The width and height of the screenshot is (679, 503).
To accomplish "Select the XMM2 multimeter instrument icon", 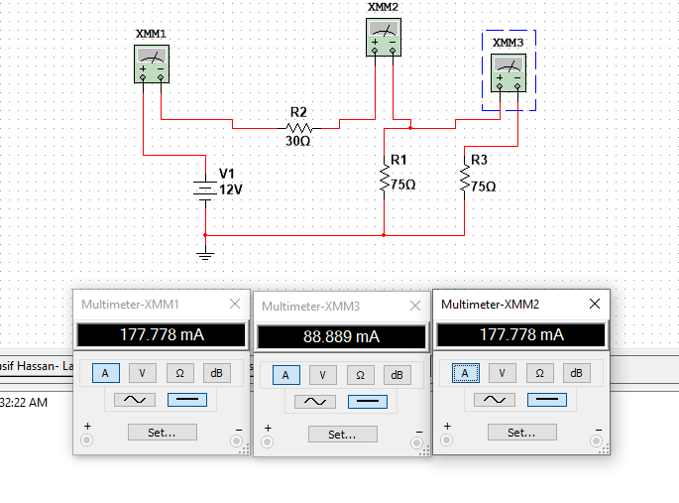I will point(384,38).
